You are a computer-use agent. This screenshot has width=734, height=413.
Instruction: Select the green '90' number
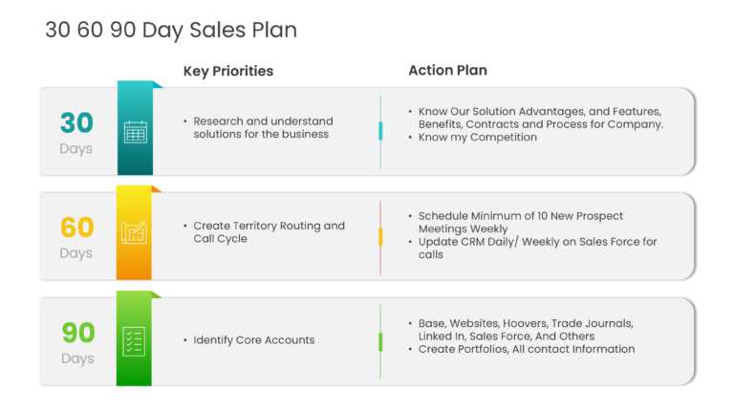(x=77, y=333)
